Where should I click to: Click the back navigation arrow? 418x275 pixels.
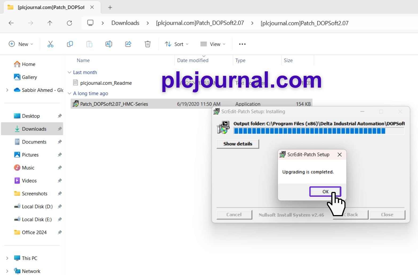point(11,23)
